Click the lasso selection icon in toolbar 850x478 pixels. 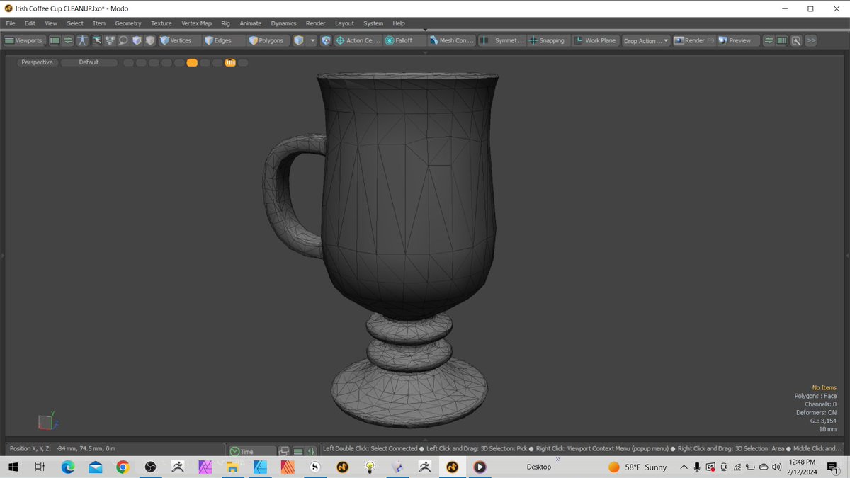123,40
